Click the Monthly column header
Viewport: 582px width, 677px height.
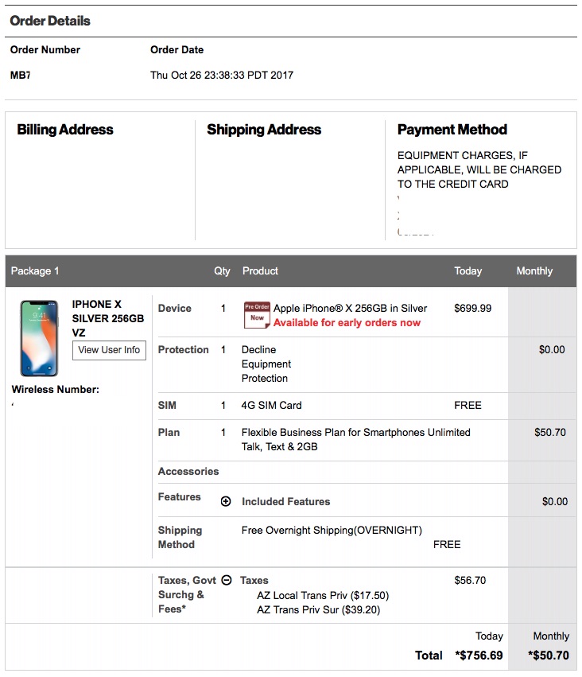point(534,270)
